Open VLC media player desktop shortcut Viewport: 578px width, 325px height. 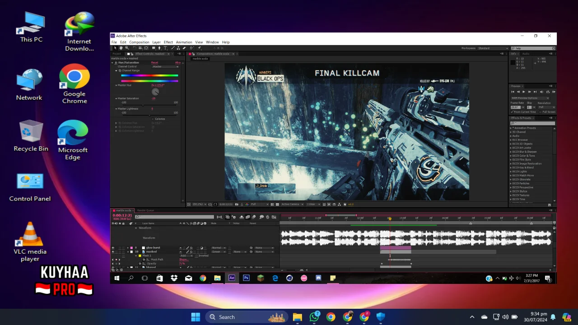point(30,241)
